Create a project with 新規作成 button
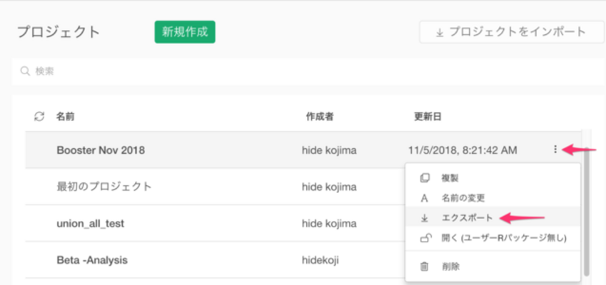This screenshot has width=606, height=285. pyautogui.click(x=185, y=32)
